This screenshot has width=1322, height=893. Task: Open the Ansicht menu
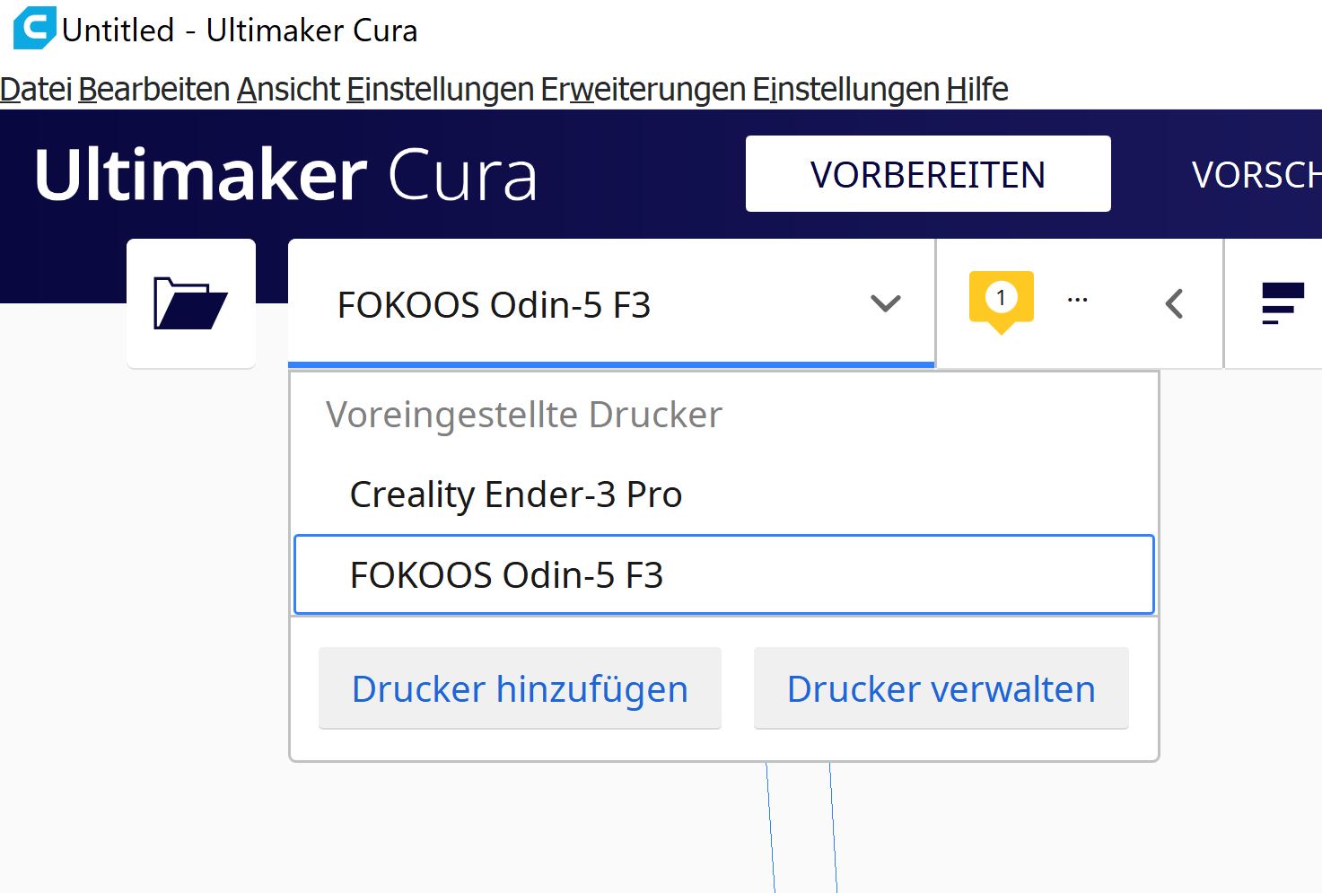(288, 89)
